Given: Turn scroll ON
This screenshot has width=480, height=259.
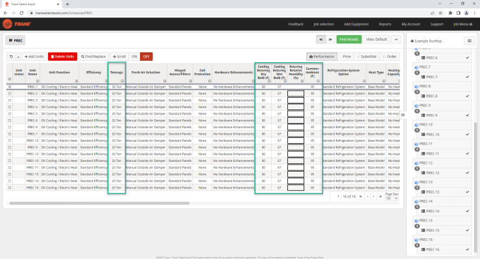Looking at the screenshot, I should (134, 56).
